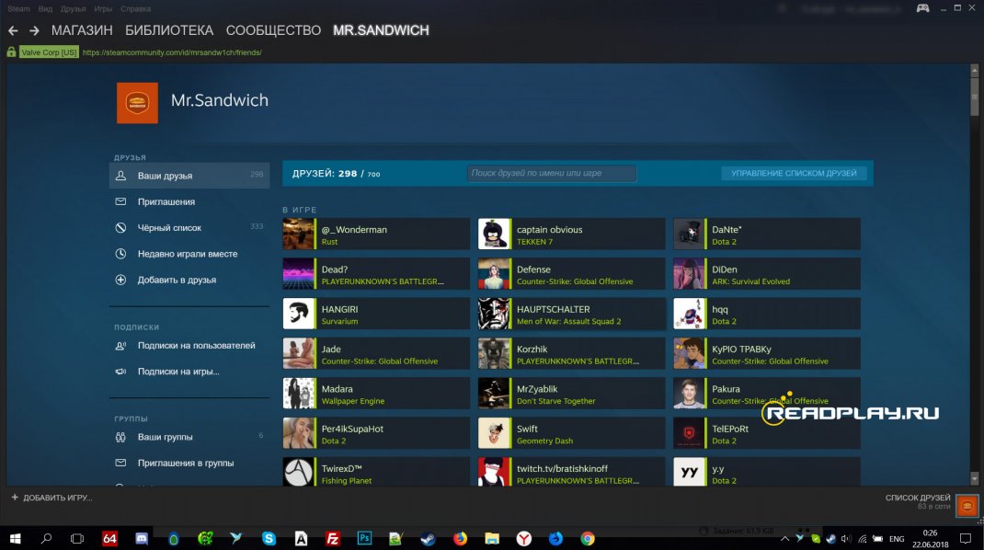Open the friend named DaNte*

[x=767, y=234]
